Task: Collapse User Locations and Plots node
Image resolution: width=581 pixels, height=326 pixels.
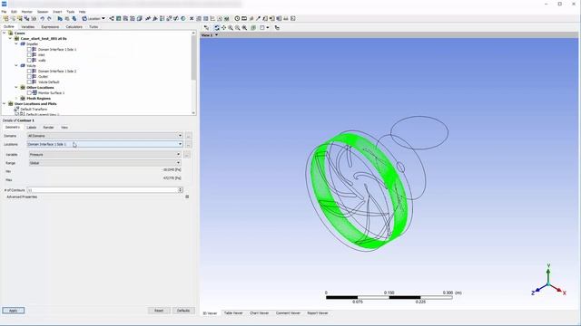Action: (x=5, y=104)
